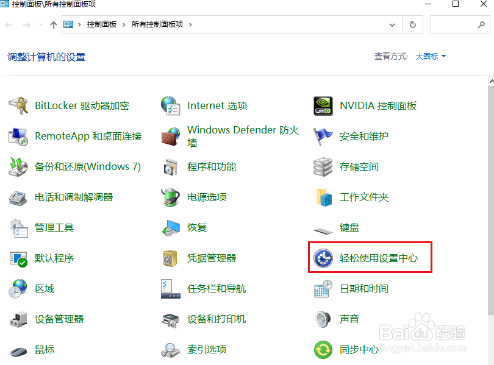Open the 备份和还原(Windows 7) icon
494x365 pixels.
point(18,167)
